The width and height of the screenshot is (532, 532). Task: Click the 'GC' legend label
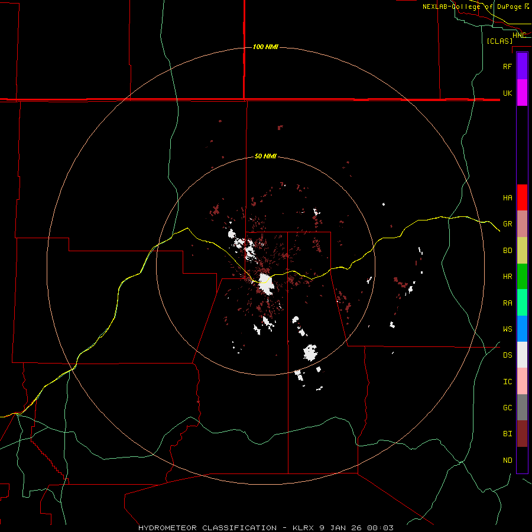[508, 408]
